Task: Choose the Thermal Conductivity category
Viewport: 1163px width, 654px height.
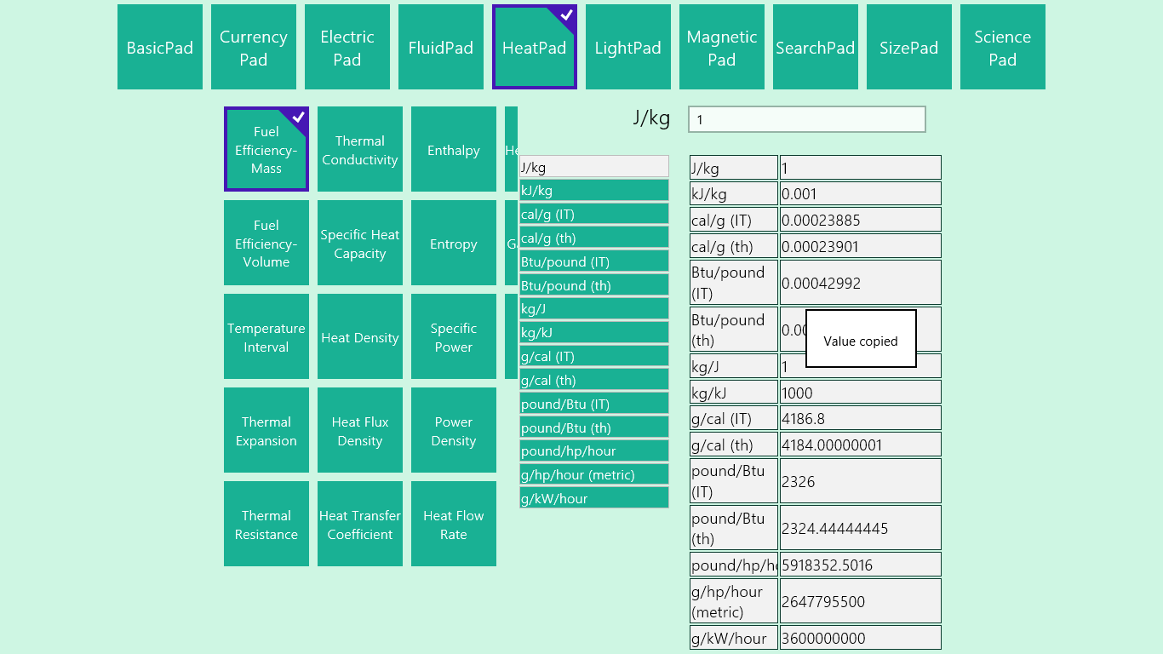Action: coord(360,149)
